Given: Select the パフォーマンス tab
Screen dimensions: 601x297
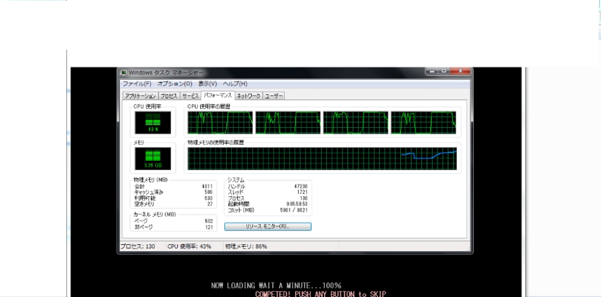Looking at the screenshot, I should [218, 95].
